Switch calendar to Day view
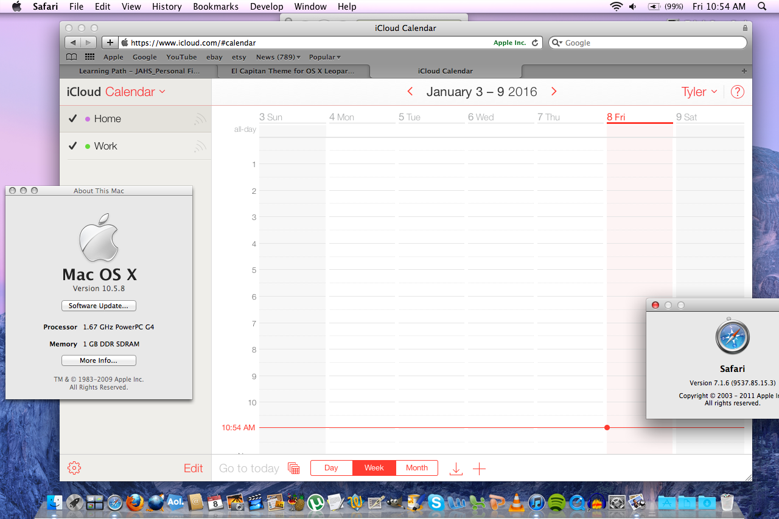The height and width of the screenshot is (519, 779). point(332,468)
